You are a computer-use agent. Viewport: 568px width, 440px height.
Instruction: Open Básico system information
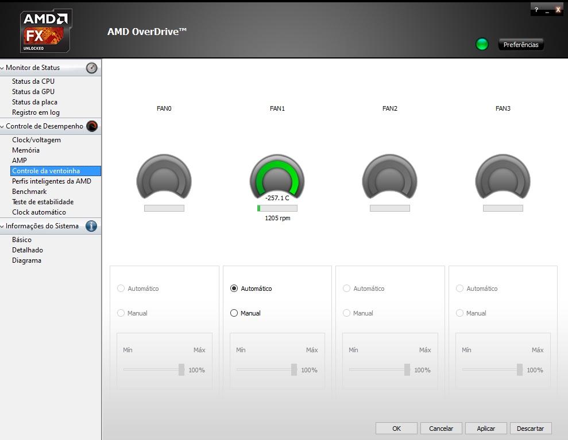tap(22, 240)
